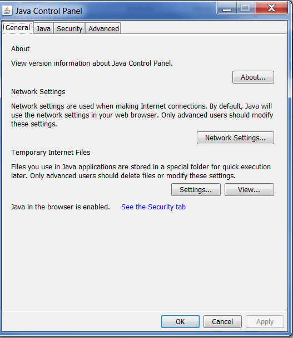Click the grayed-out Apply button

pos(265,322)
